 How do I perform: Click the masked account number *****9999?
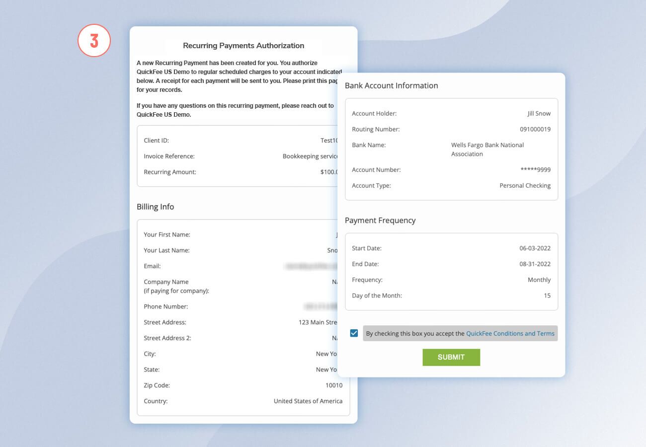(x=536, y=169)
